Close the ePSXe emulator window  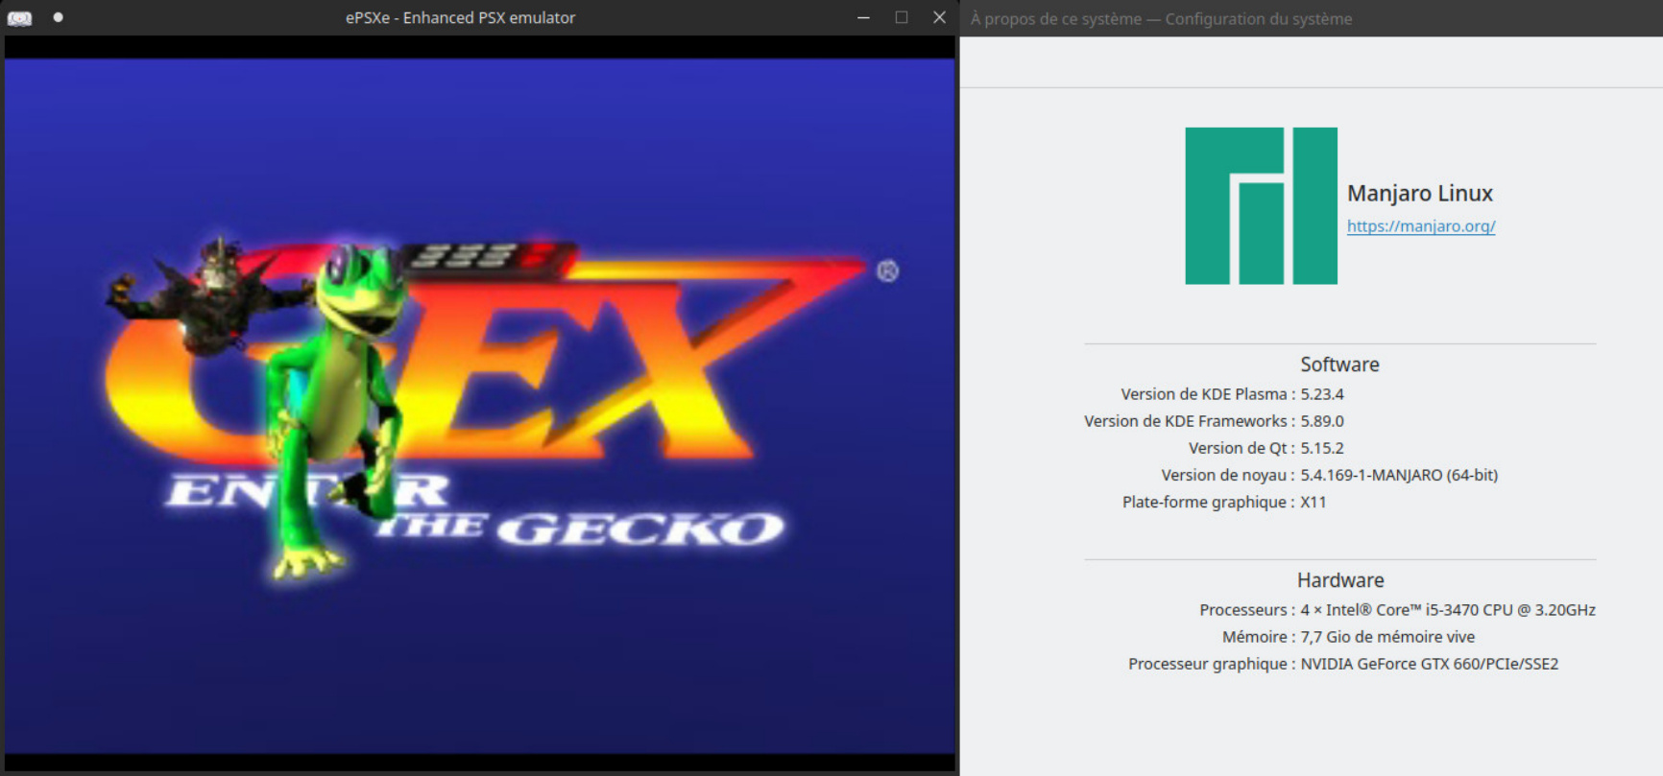coord(939,17)
